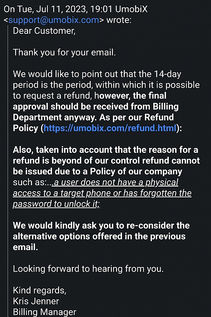Click the "Kind regards," closing line
This screenshot has height=317, width=211.
(39, 291)
